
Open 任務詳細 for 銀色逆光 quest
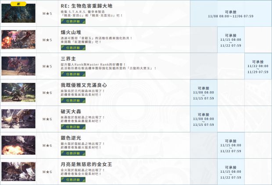click(73, 153)
